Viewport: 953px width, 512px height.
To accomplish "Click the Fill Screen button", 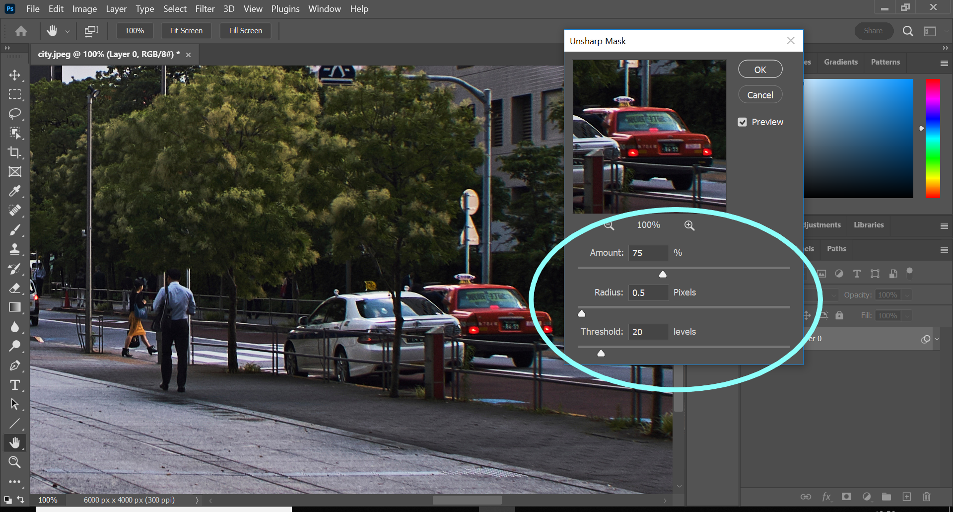I will coord(246,31).
